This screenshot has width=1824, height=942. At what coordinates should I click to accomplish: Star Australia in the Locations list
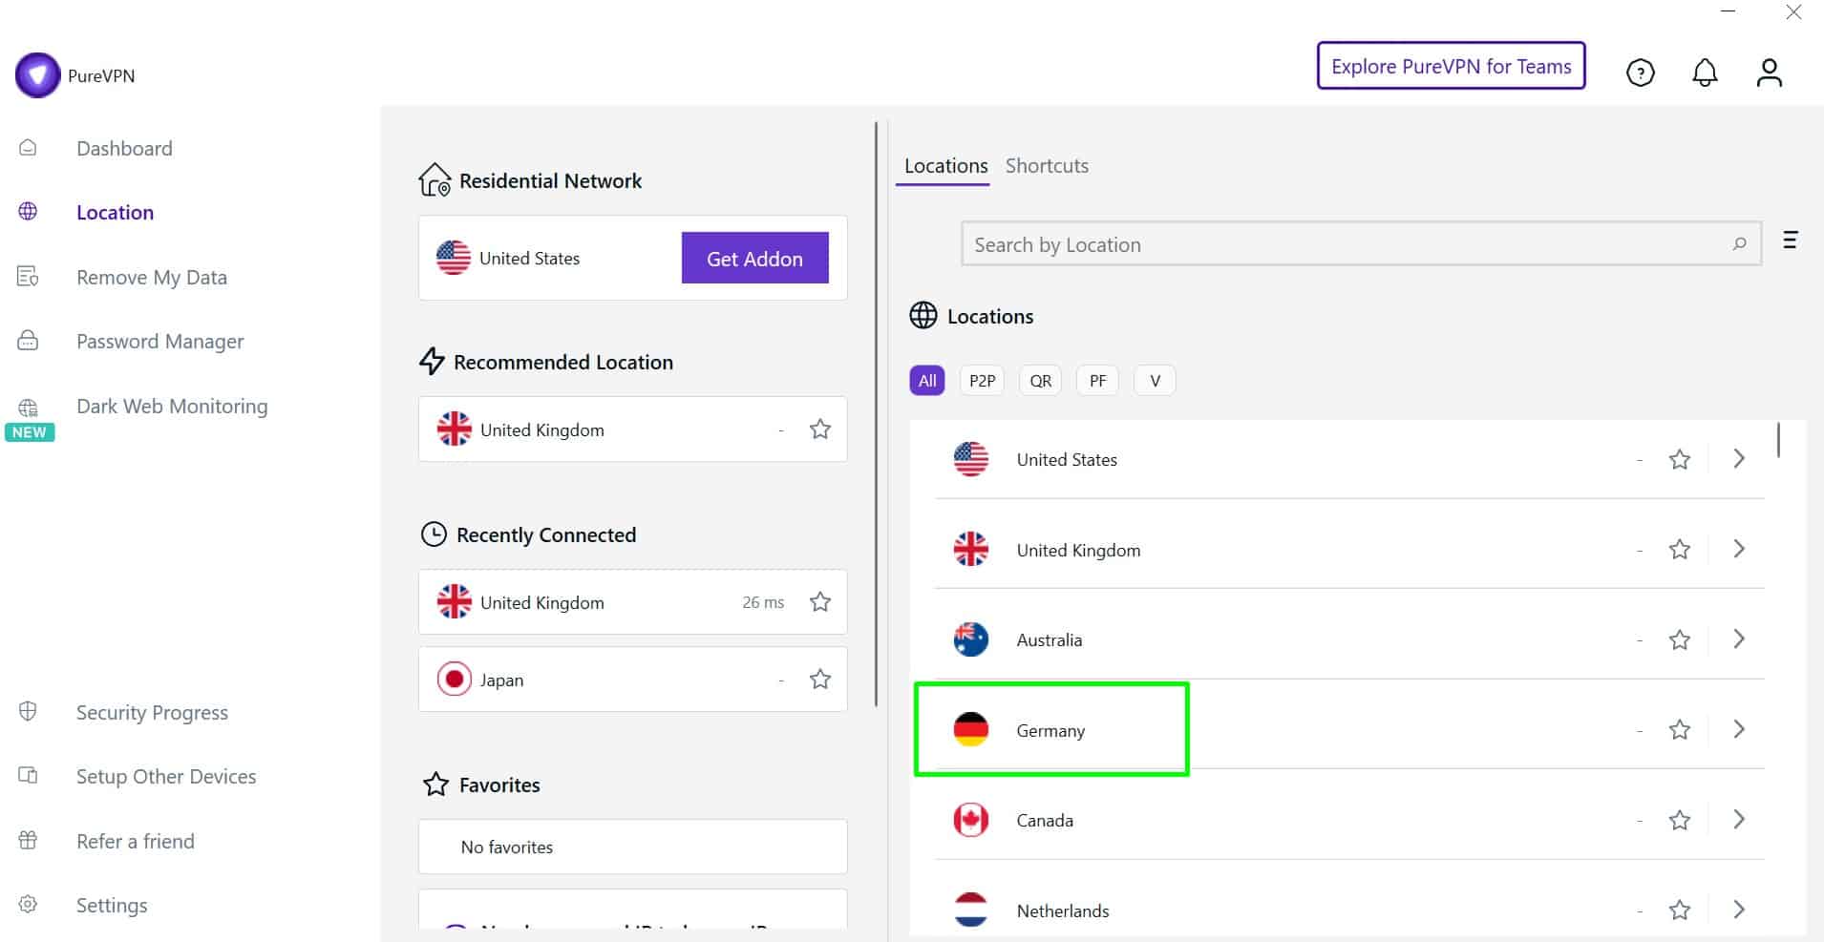[1680, 639]
